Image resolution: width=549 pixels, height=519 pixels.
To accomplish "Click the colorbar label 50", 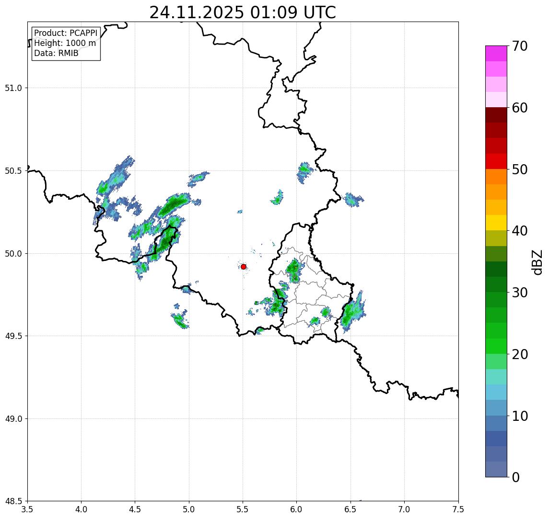I will click(520, 169).
